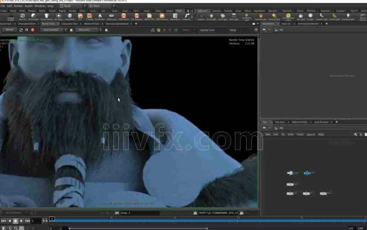This screenshot has width=367, height=230.
Task: Open the Collisions shelf tab
Action: coord(216,11)
